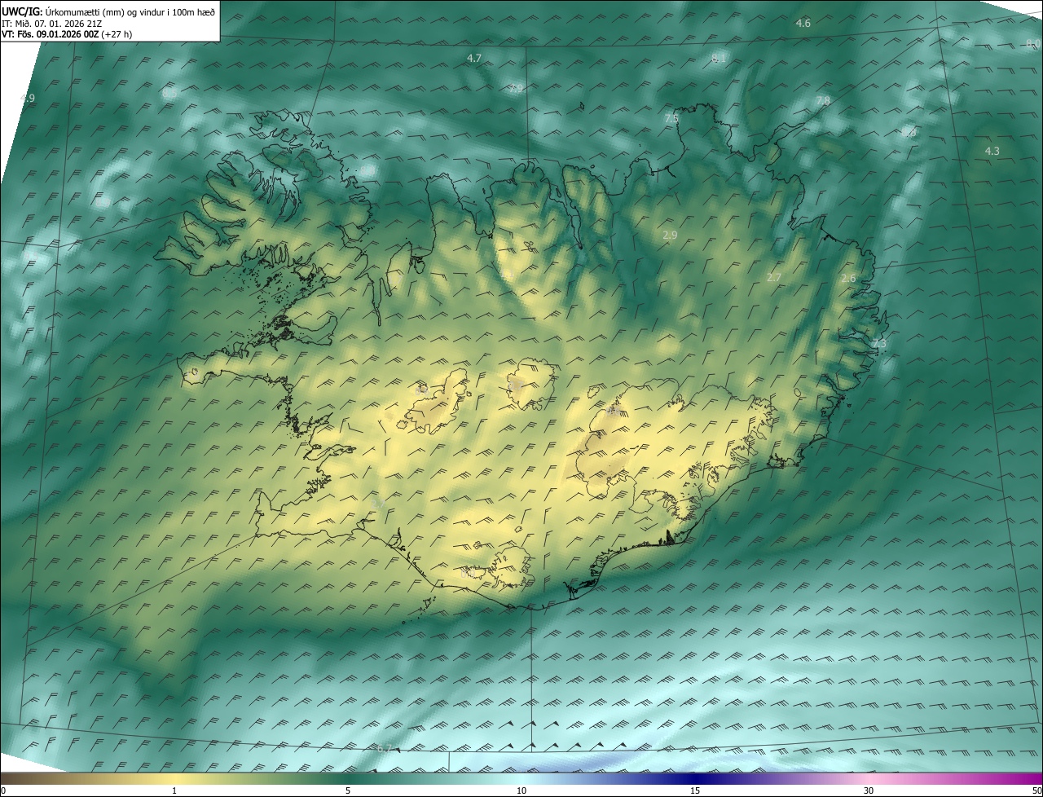Click the 15 label on the color scale
The width and height of the screenshot is (1043, 797).
695,790
